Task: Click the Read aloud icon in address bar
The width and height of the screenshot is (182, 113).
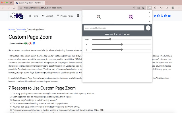Action: [134, 8]
